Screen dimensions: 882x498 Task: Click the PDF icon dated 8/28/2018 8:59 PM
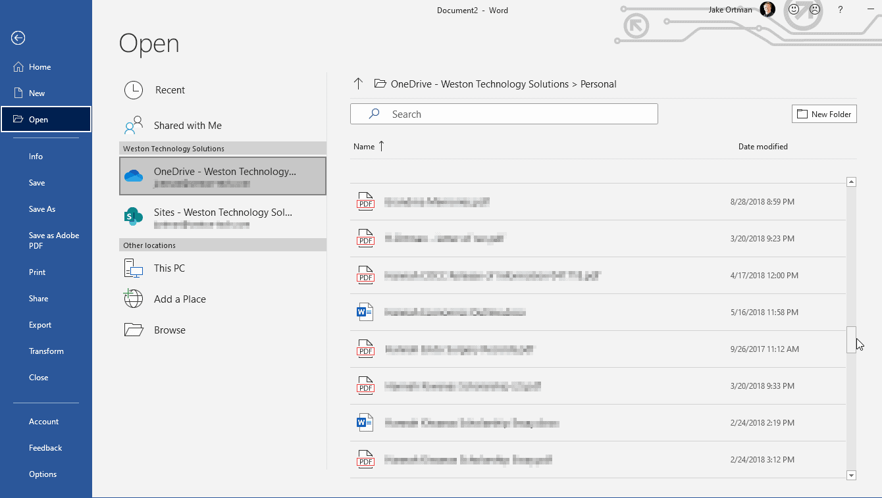coord(365,201)
